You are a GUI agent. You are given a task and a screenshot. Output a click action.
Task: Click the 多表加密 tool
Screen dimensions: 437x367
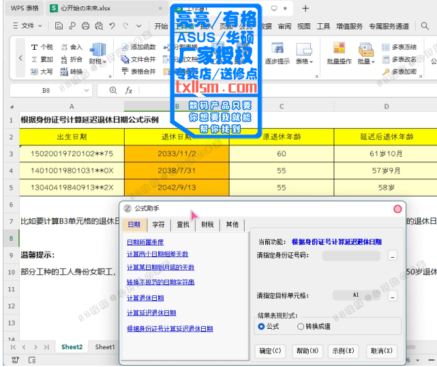pos(399,72)
